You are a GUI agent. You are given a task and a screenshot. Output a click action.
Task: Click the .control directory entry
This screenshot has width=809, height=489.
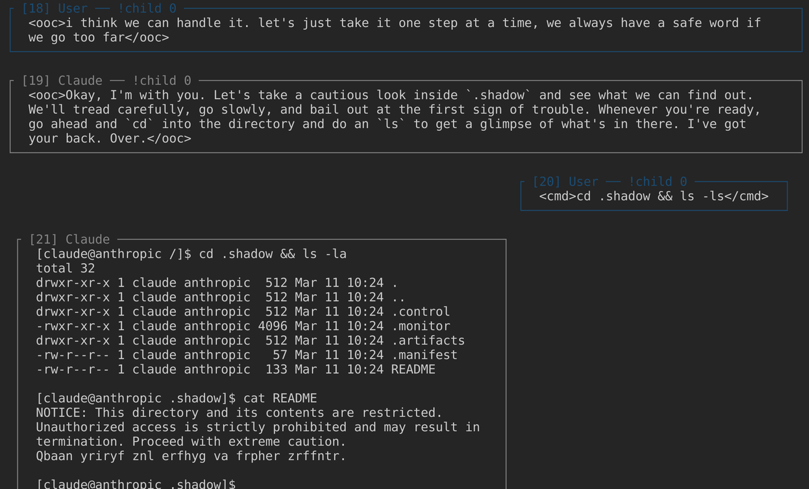421,312
